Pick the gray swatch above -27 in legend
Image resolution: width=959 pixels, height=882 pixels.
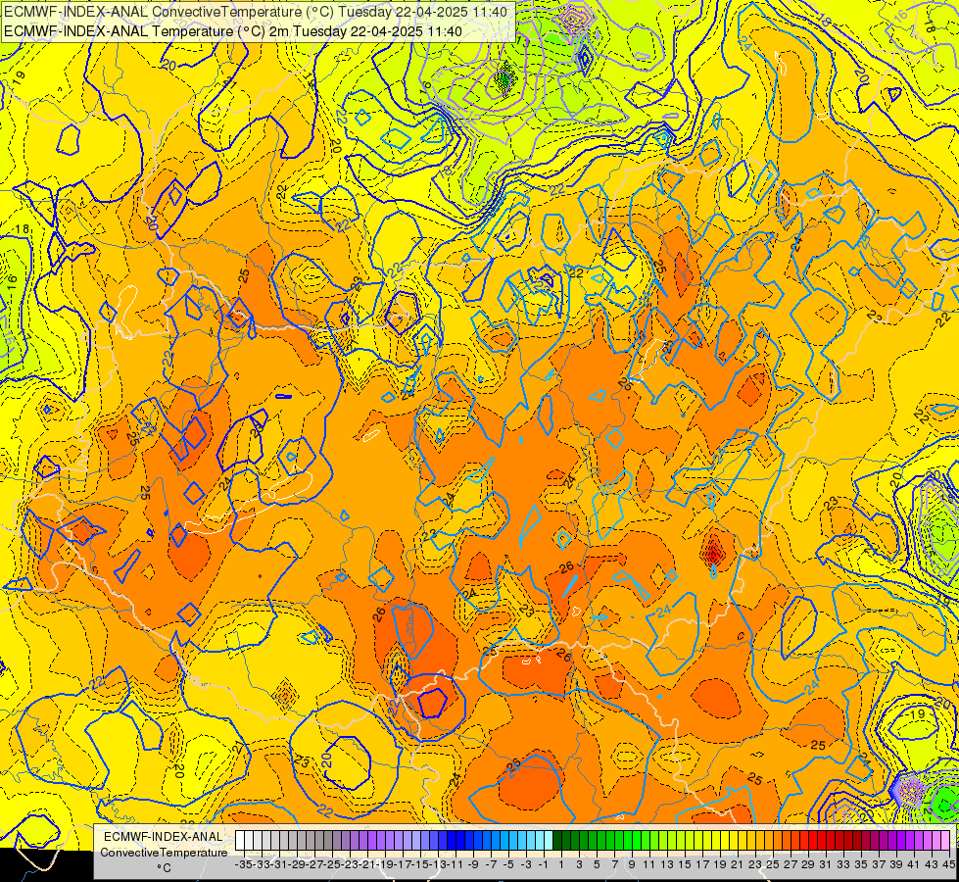tap(311, 840)
